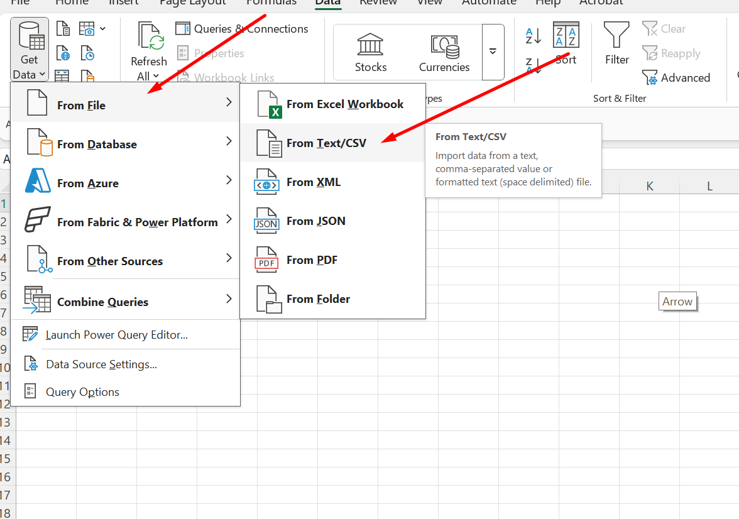The height and width of the screenshot is (519, 739).
Task: Switch to the View ribbon tab
Action: point(429,3)
